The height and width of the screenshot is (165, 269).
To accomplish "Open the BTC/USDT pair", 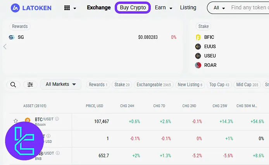I will tap(44, 119).
